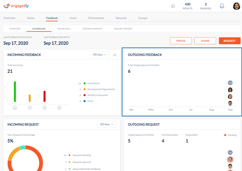Viewport: 242px width, 171px height.
Task: Click the orange-ringed avatar in Outgoing Request
Action: [230, 160]
